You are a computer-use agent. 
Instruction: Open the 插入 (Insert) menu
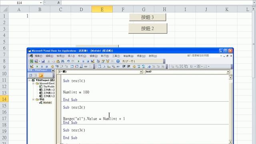71,56
